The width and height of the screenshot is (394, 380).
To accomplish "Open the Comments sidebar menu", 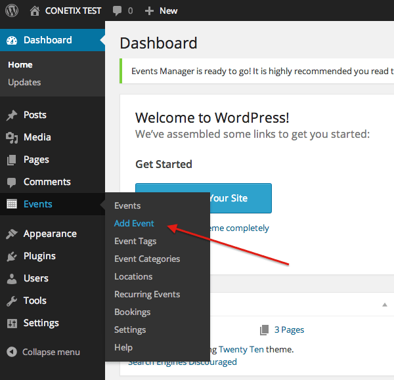I will point(47,182).
